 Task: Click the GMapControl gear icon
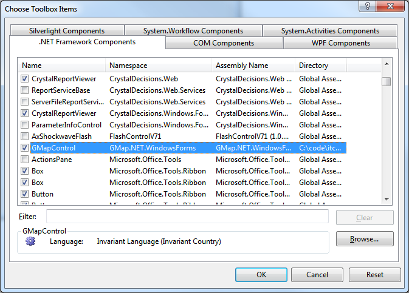(30, 241)
